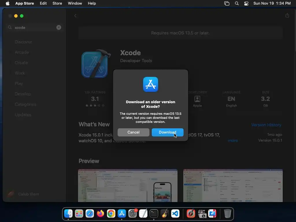Open Google Chrome from the Dock
The width and height of the screenshot is (296, 222).
point(111,214)
